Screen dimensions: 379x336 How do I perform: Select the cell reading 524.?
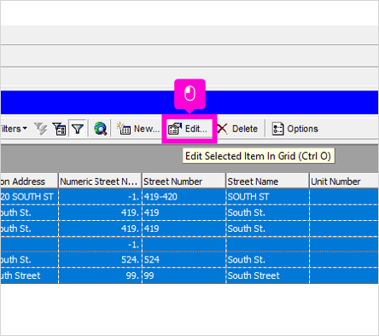point(100,259)
